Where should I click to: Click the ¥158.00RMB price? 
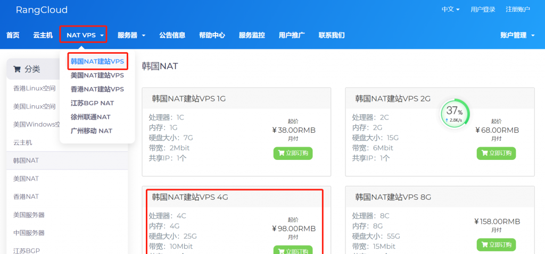(x=497, y=222)
